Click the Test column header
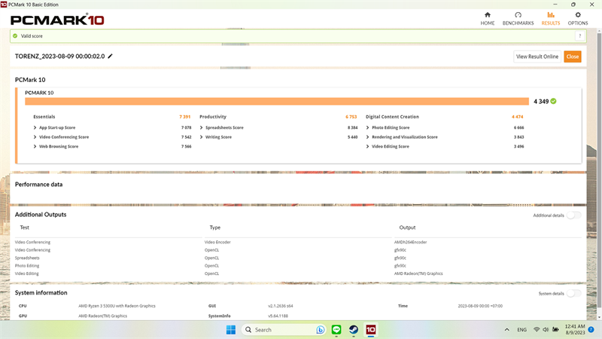Screen dimensions: 602x339 (25, 228)
